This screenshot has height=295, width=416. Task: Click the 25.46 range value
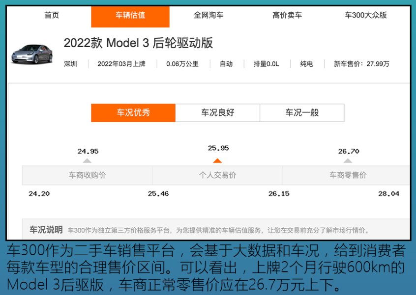pos(158,194)
